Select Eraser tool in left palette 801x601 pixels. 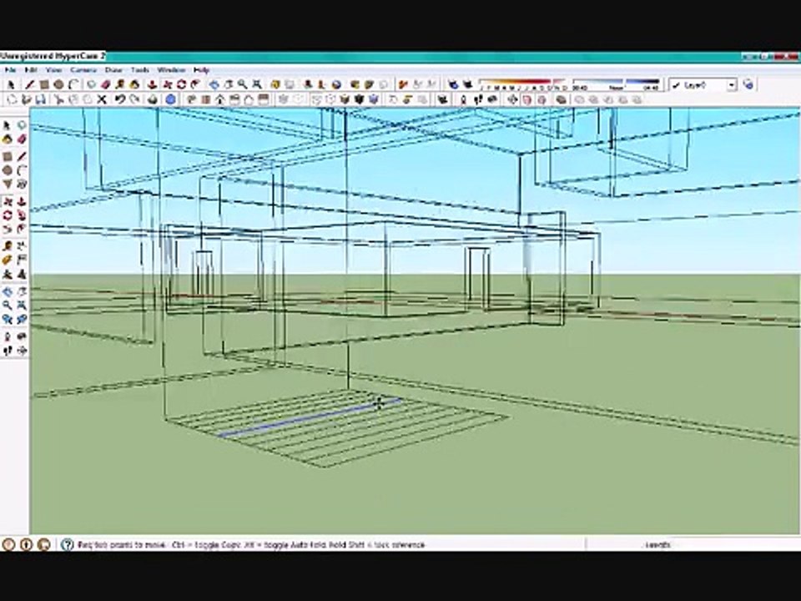click(22, 139)
